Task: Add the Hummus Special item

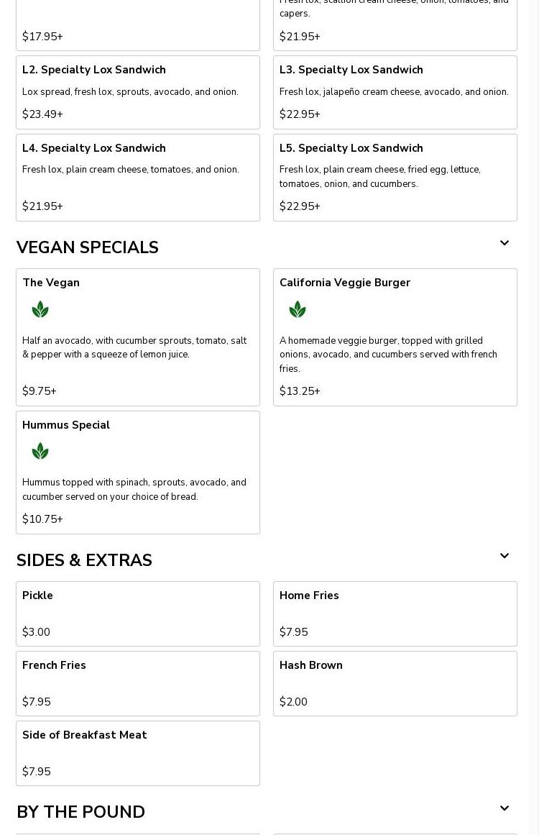Action: 138,473
